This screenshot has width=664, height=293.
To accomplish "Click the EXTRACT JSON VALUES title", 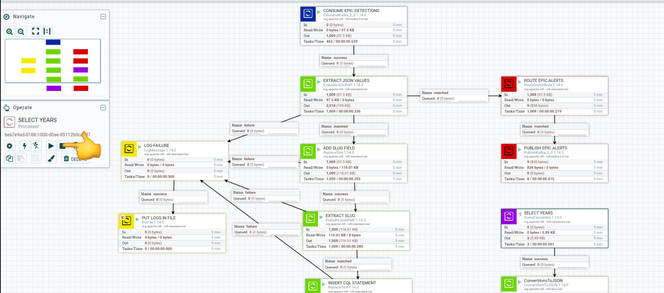I will (x=346, y=81).
